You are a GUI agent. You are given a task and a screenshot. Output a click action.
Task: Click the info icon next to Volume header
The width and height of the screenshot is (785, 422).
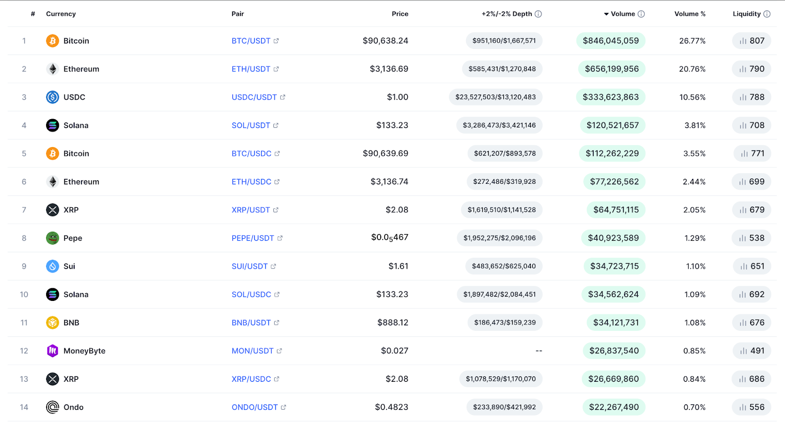(x=641, y=14)
